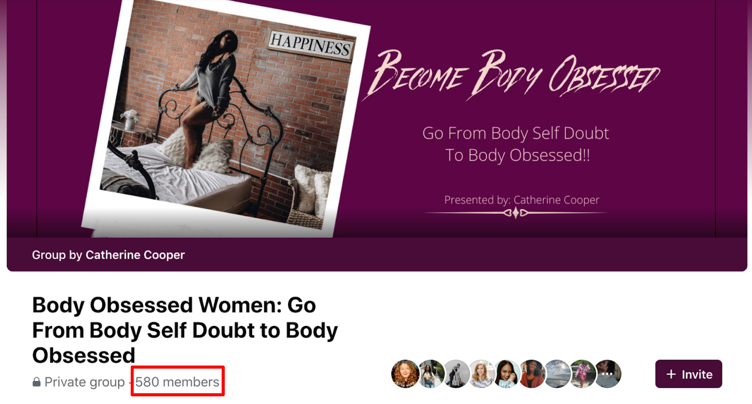Open the group cover photo polaroid image
This screenshot has height=404, width=752.
pyautogui.click(x=226, y=118)
